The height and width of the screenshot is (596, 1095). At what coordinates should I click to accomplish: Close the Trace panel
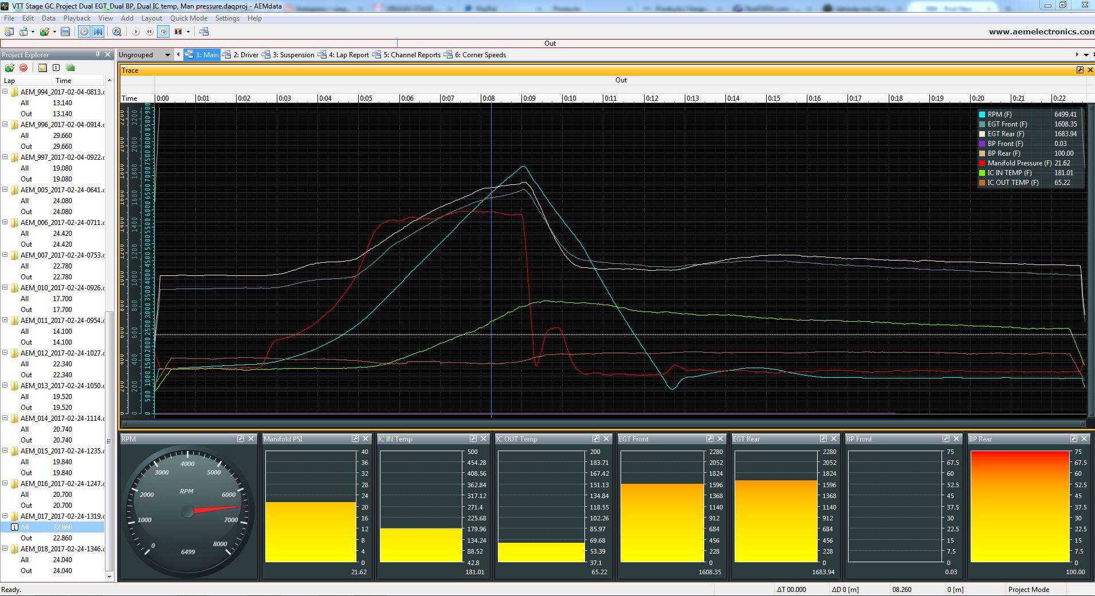pyautogui.click(x=1089, y=70)
